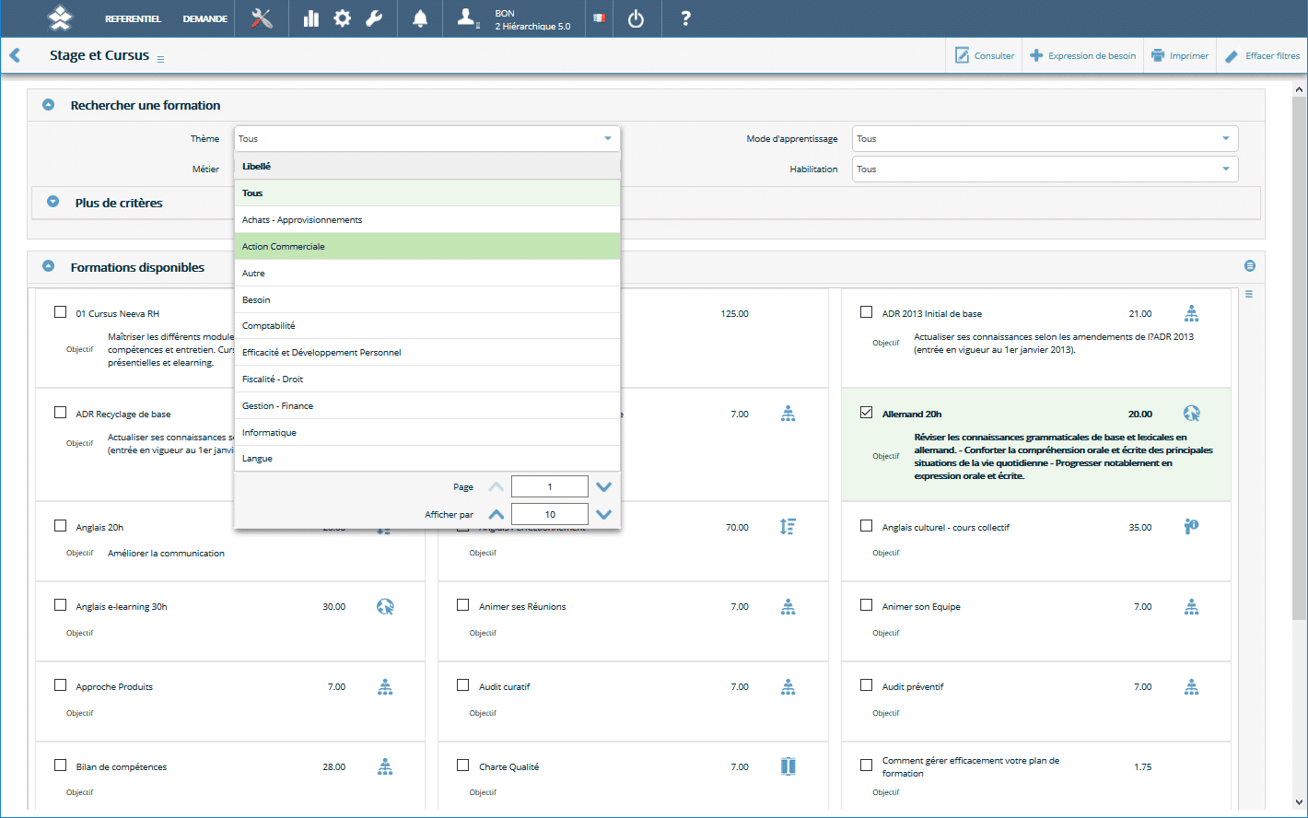This screenshot has height=818, width=1308.
Task: Click the wrench icon in top bar
Action: coord(374,18)
